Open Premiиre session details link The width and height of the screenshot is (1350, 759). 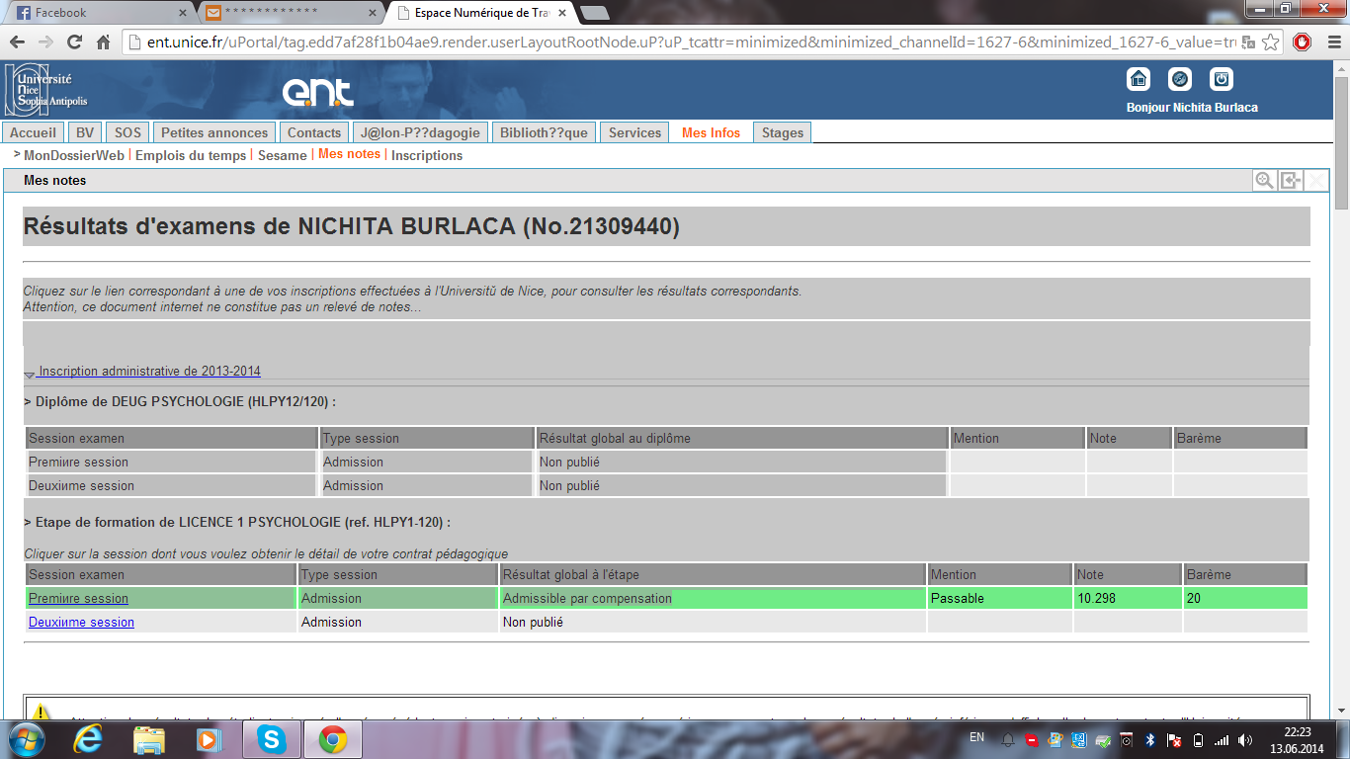[x=78, y=598]
